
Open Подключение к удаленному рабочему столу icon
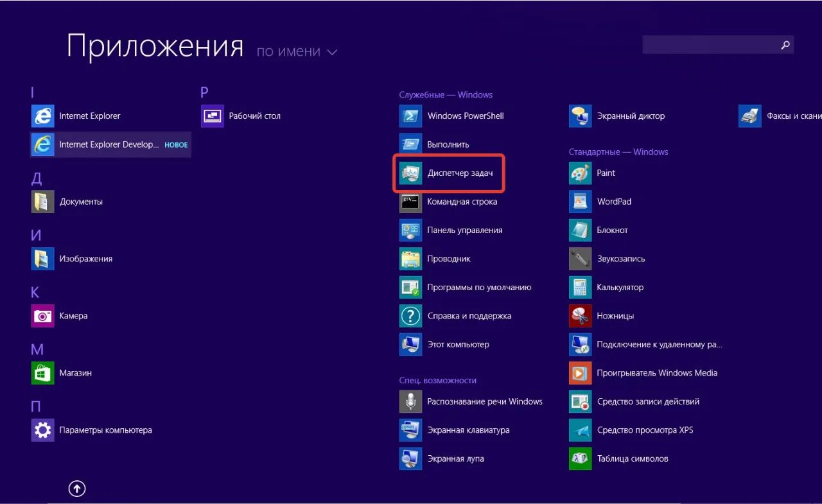pyautogui.click(x=581, y=345)
